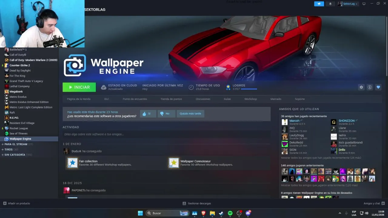Screen dimensions: 388x218
Task: Recommend the software with Sí
Action: (148, 114)
